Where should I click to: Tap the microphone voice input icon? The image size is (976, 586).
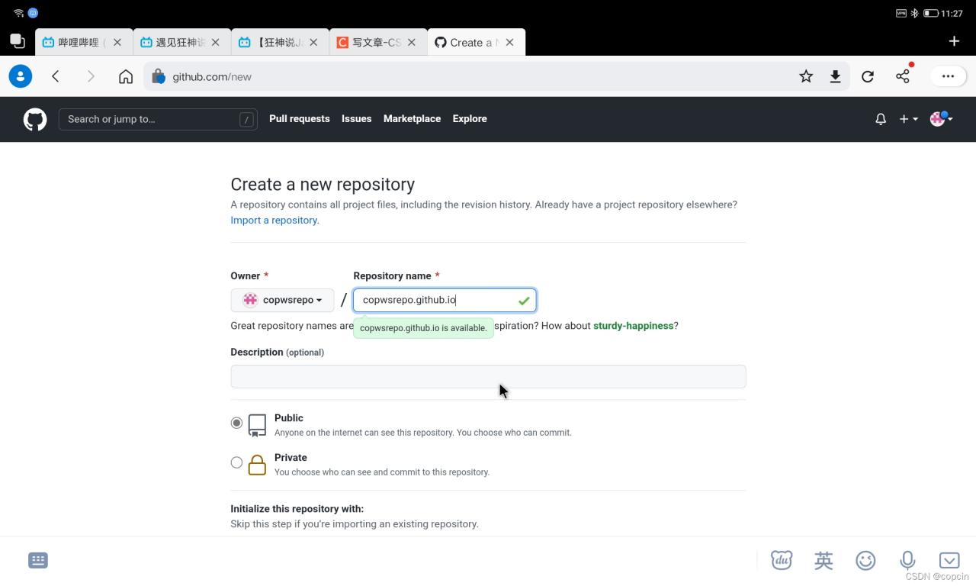point(907,560)
